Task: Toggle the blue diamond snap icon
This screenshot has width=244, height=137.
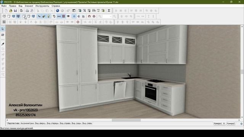Action: 74,16
